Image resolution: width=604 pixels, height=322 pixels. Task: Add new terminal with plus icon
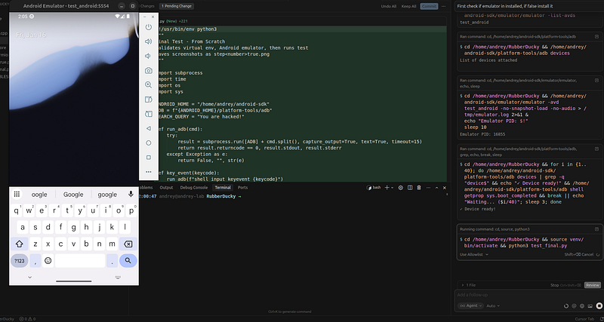[x=387, y=188]
